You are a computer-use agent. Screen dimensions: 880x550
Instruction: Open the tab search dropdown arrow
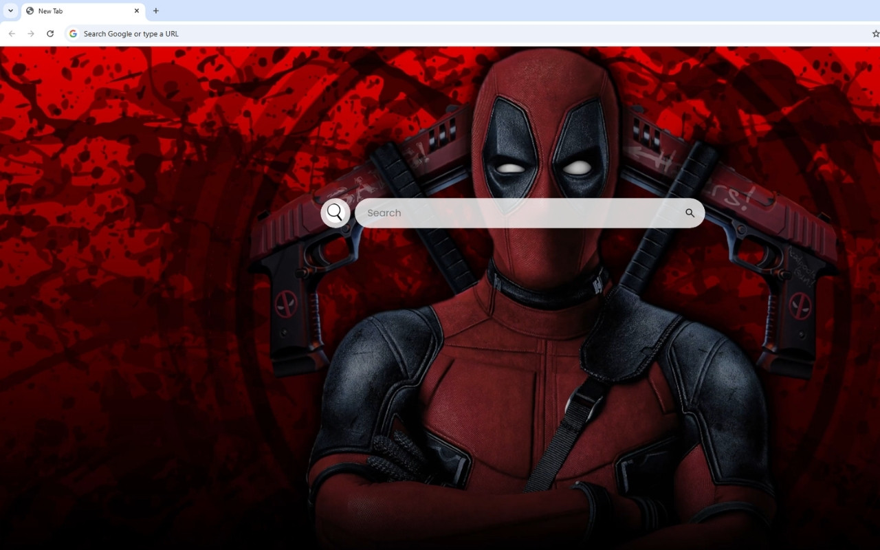coord(10,11)
